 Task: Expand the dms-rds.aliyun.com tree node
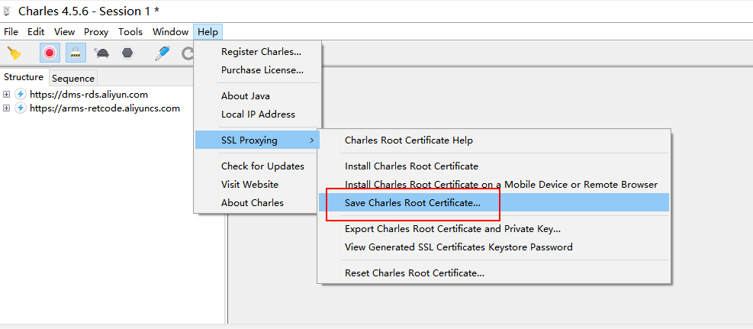[x=6, y=94]
